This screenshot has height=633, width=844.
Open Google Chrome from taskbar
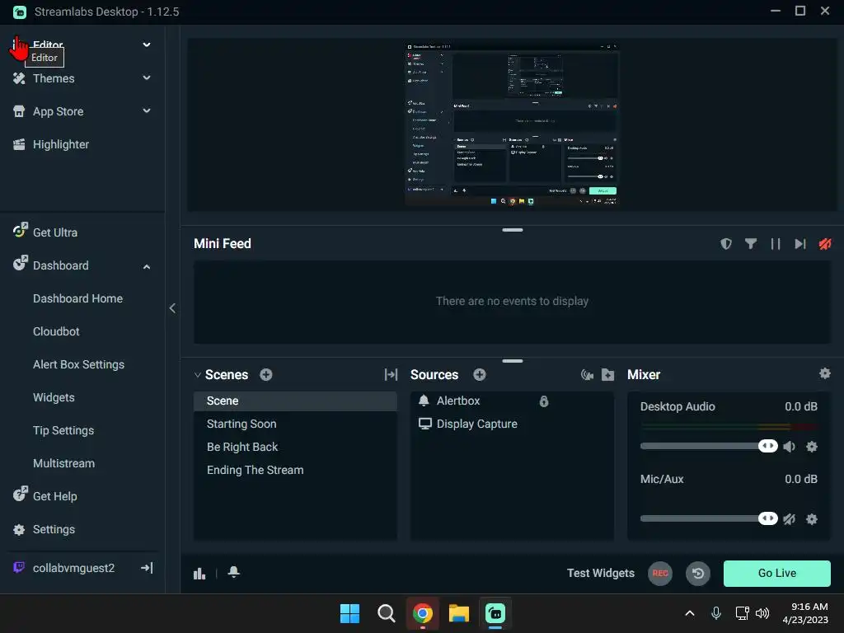[423, 613]
